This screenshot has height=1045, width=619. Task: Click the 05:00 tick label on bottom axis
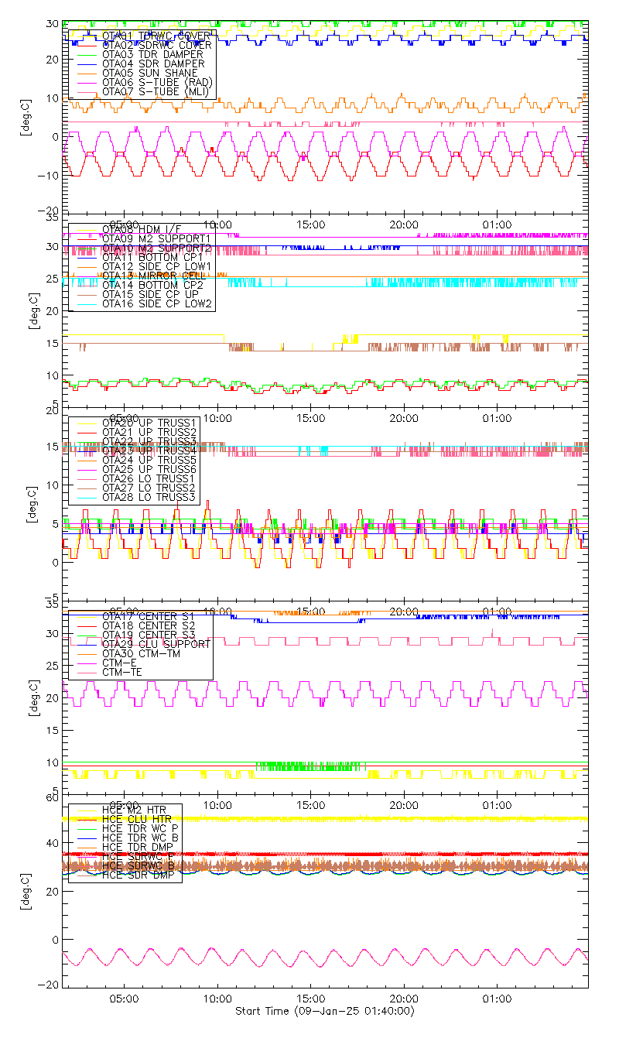[x=124, y=999]
